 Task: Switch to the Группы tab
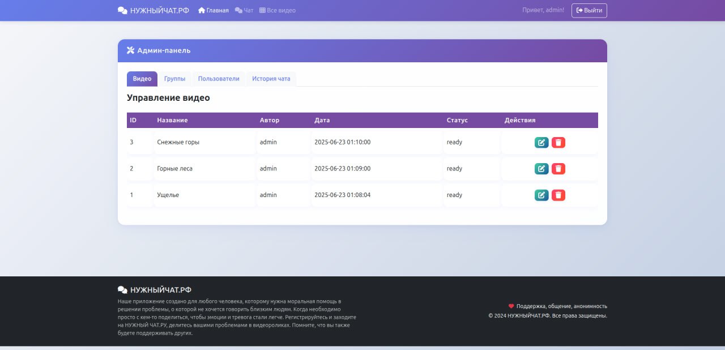(174, 79)
